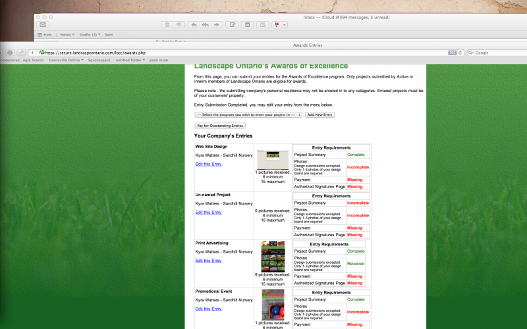Click the Print Advertising entry title
Viewport: 527px width, 329px height.
tap(211, 243)
